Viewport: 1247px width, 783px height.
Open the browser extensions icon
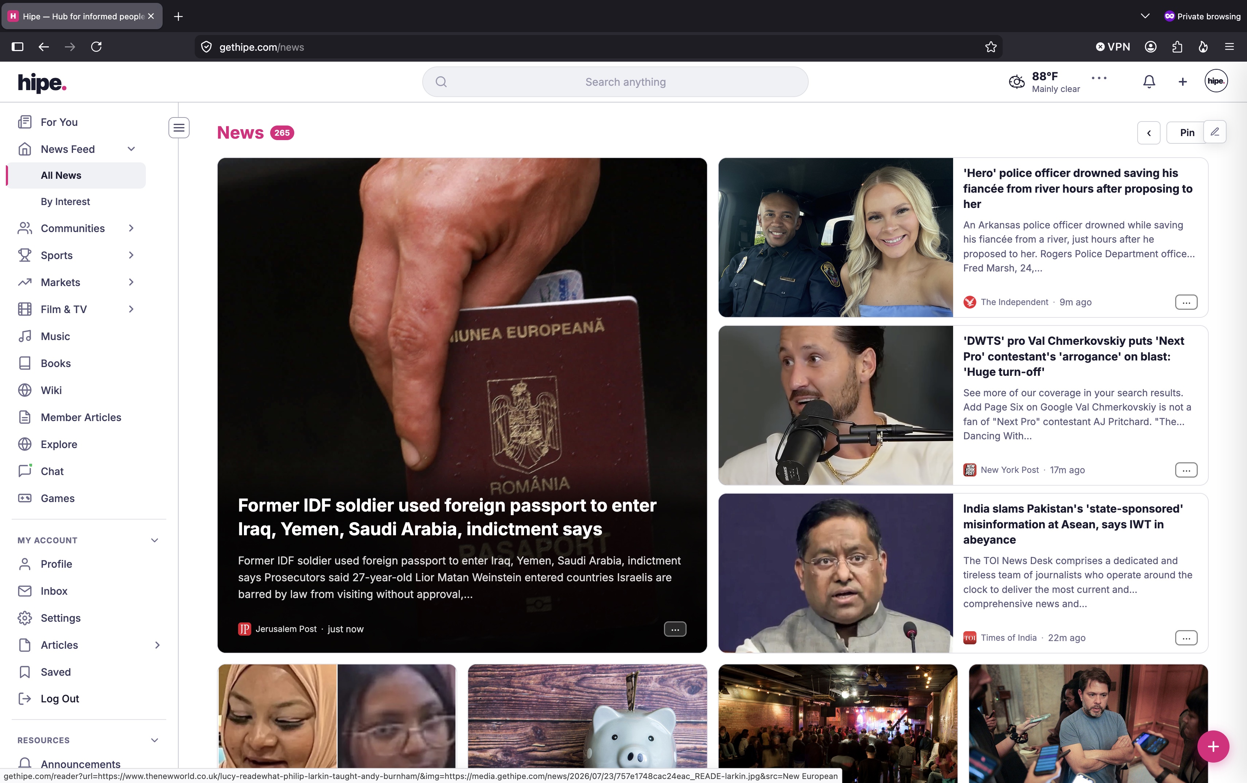1177,47
